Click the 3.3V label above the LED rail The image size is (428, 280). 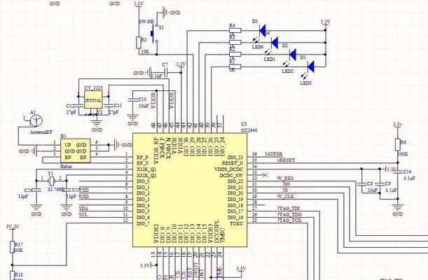click(x=325, y=22)
